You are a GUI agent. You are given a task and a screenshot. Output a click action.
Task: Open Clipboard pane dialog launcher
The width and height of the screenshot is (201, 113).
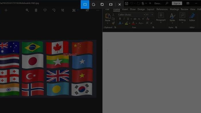coord(115,27)
